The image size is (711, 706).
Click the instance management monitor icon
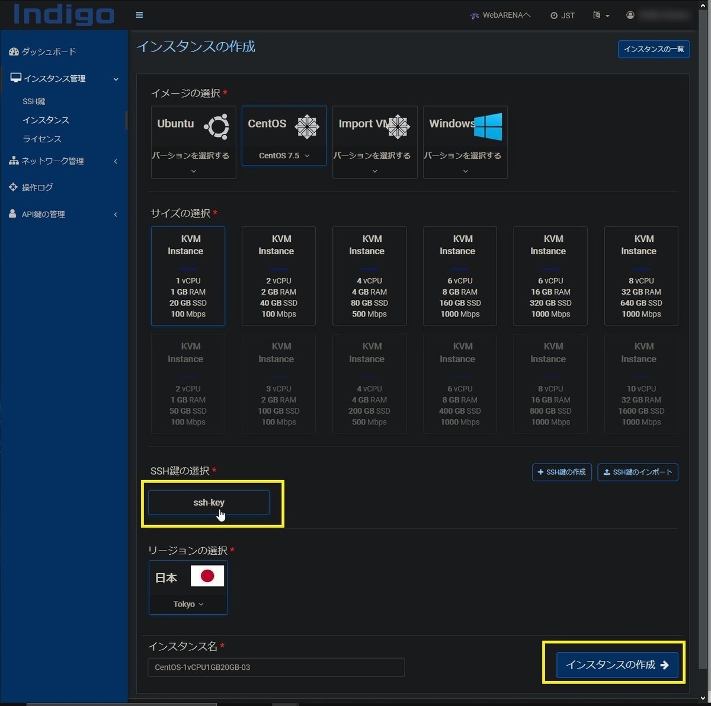(15, 78)
